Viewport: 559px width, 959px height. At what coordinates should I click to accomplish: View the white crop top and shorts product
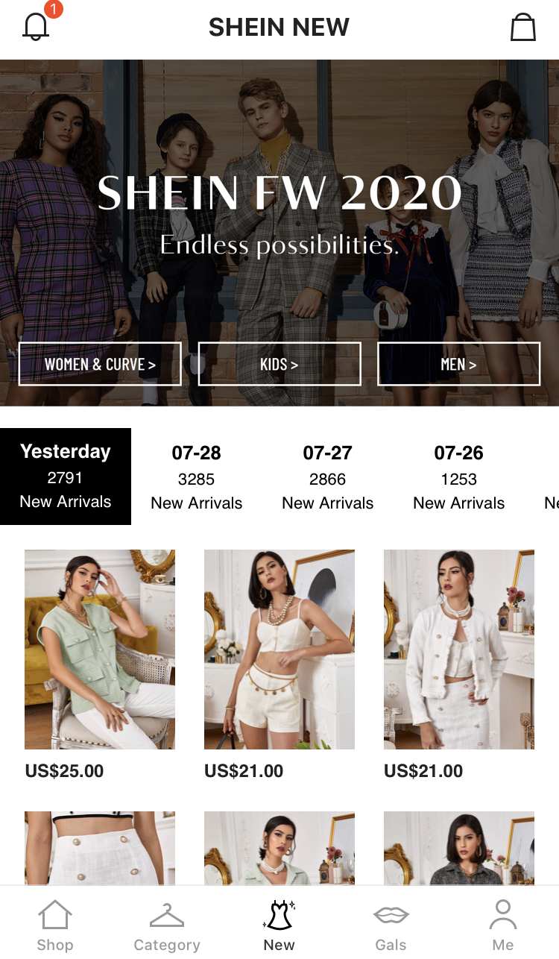coord(279,650)
